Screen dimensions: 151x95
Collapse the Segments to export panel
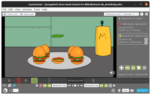click(x=119, y=18)
